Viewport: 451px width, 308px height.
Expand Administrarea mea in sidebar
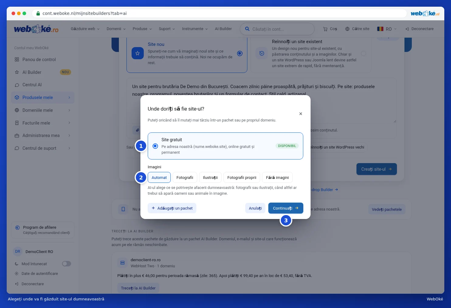point(43,135)
